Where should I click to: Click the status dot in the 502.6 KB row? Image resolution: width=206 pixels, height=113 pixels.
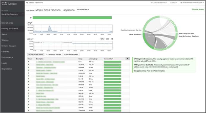coord(29,67)
